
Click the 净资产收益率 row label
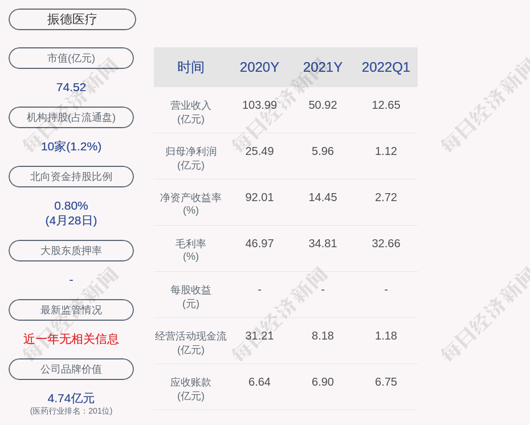pos(191,204)
